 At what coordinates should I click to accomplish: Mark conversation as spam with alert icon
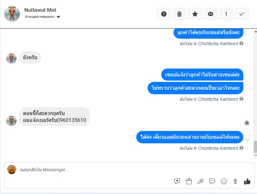click(164, 14)
